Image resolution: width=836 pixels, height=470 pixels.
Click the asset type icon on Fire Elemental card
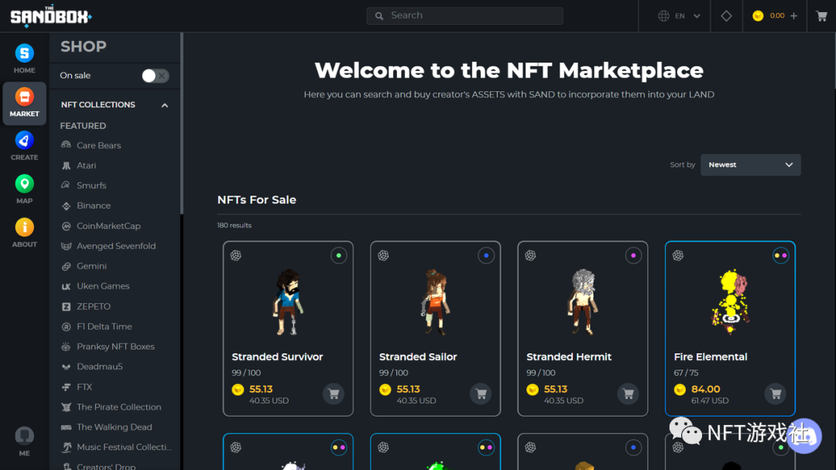click(677, 256)
